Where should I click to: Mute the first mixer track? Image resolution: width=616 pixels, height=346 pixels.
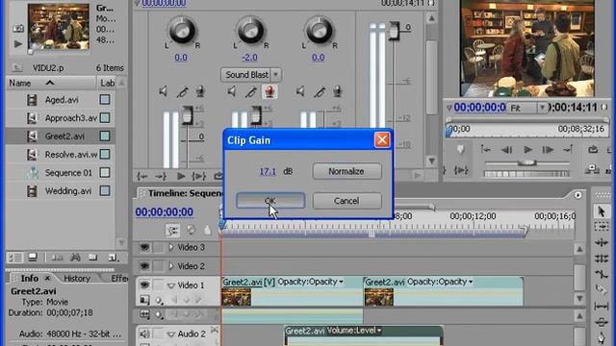[163, 92]
